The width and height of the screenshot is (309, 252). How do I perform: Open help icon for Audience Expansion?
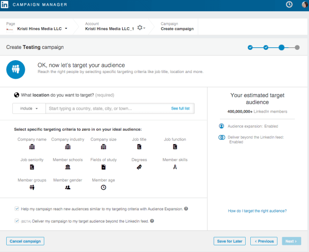coord(186,209)
